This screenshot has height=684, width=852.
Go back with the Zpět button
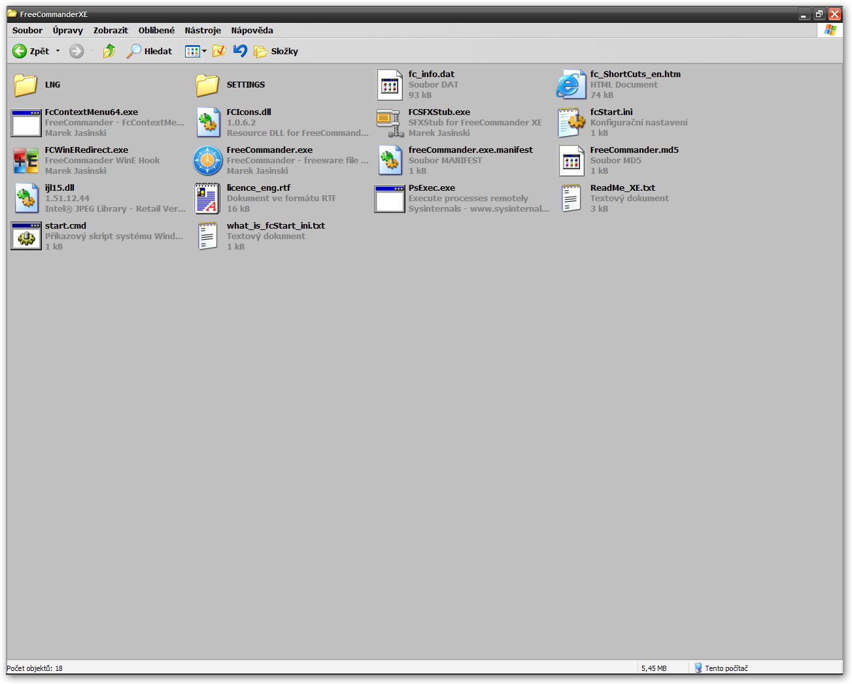31,51
